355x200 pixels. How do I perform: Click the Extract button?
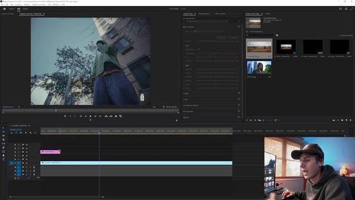point(111,116)
